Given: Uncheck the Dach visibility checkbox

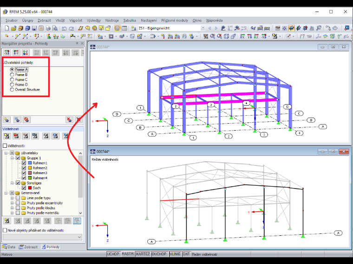Looking at the screenshot, I should 24,188.
